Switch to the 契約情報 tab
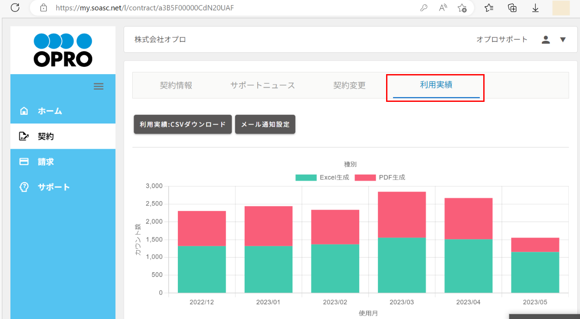The image size is (580, 319). [176, 85]
